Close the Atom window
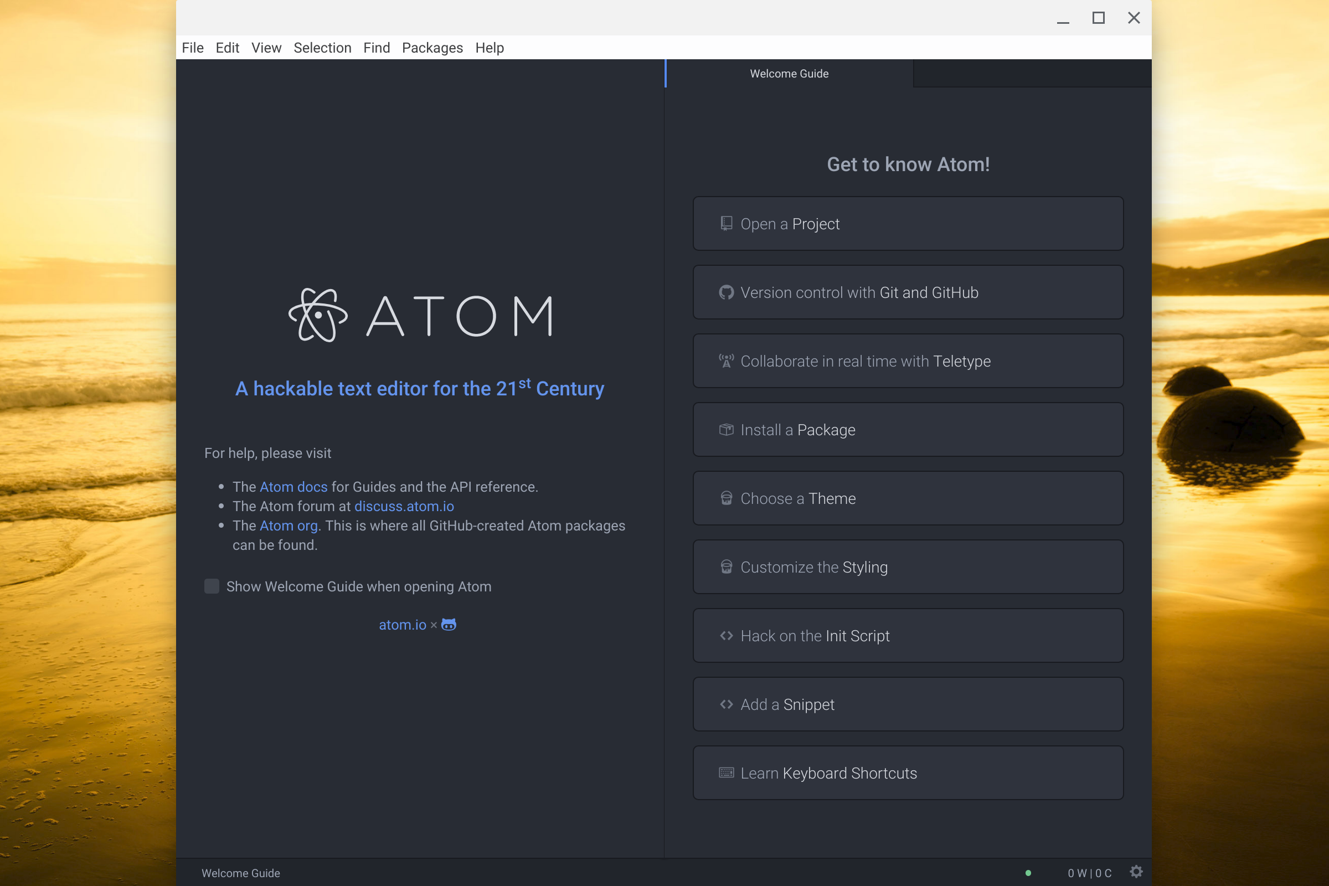Image resolution: width=1329 pixels, height=886 pixels. click(x=1134, y=18)
